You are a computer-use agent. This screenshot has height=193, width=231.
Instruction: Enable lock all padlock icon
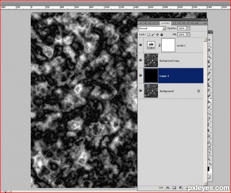click(x=162, y=35)
